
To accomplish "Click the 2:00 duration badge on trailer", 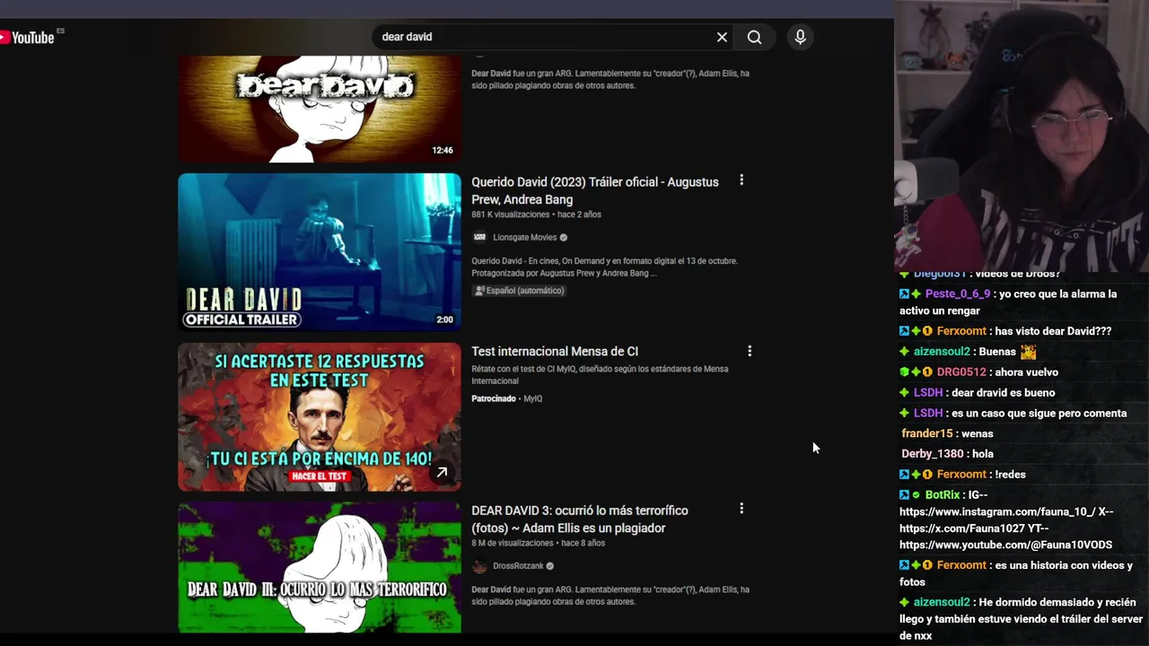I will point(444,319).
